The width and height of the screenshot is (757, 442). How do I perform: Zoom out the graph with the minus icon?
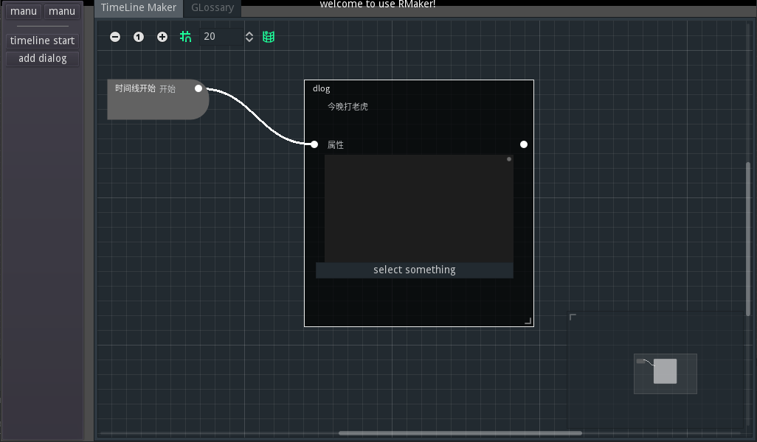point(115,37)
